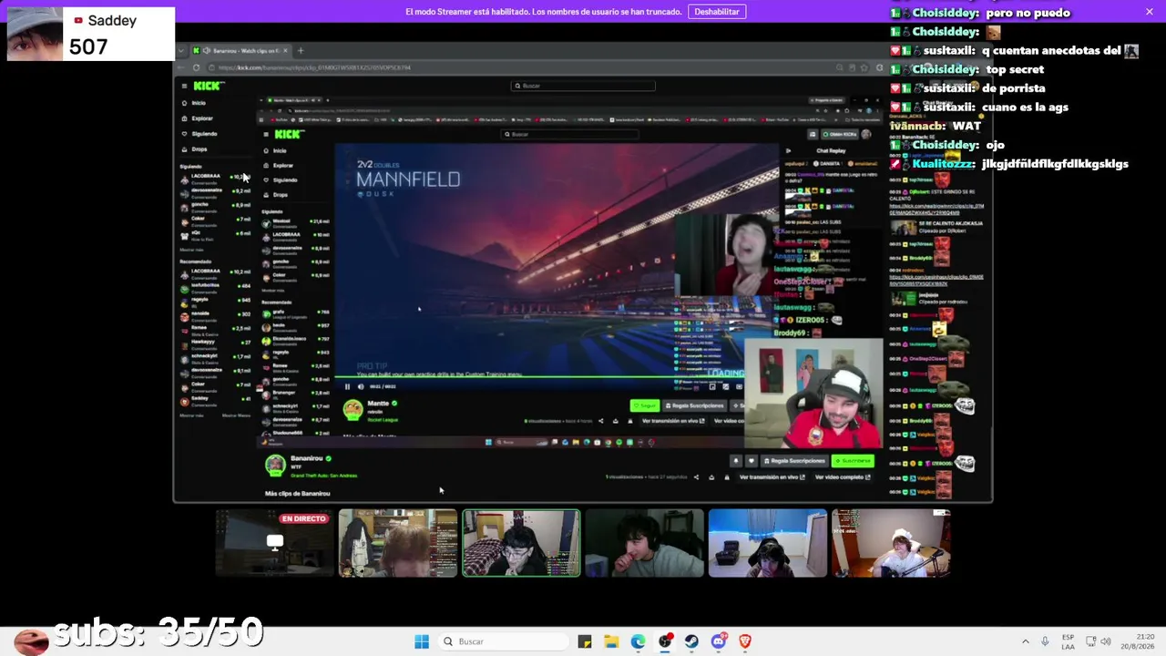Open Discord from taskbar
Screen dimensions: 1166x656
[718, 641]
